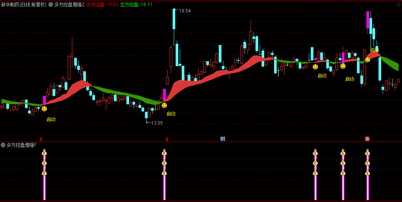
Task: Click the 涨 marker on the time axis
Action: pos(368,139)
